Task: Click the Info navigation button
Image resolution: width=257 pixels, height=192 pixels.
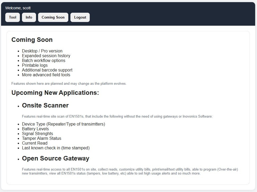Action: 29,17
